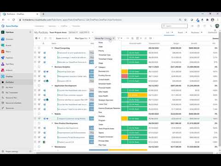This screenshot has width=221, height=166.
Task: Tick the Cloud Computing group checkbox
Action: tap(39, 48)
